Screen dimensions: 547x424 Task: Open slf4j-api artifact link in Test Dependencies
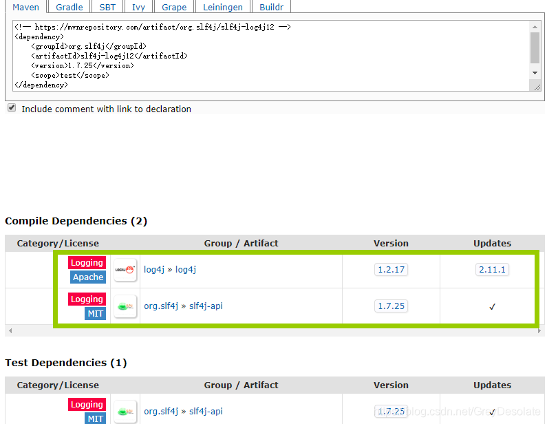click(206, 411)
